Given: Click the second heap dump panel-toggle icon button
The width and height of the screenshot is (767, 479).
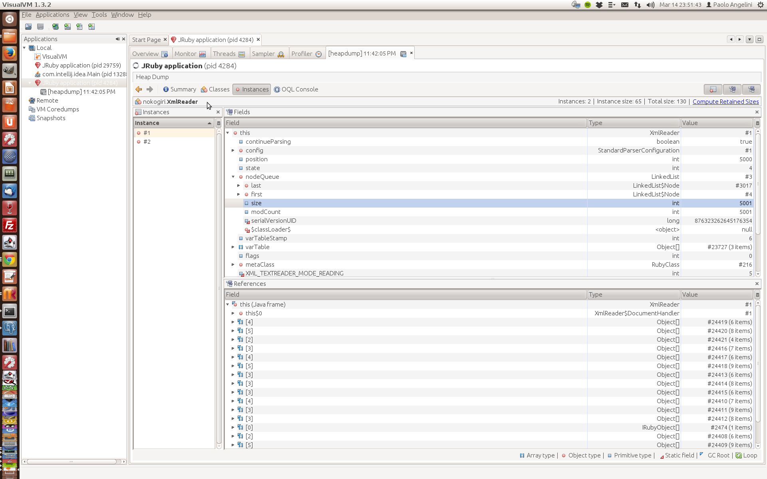Looking at the screenshot, I should tap(732, 89).
